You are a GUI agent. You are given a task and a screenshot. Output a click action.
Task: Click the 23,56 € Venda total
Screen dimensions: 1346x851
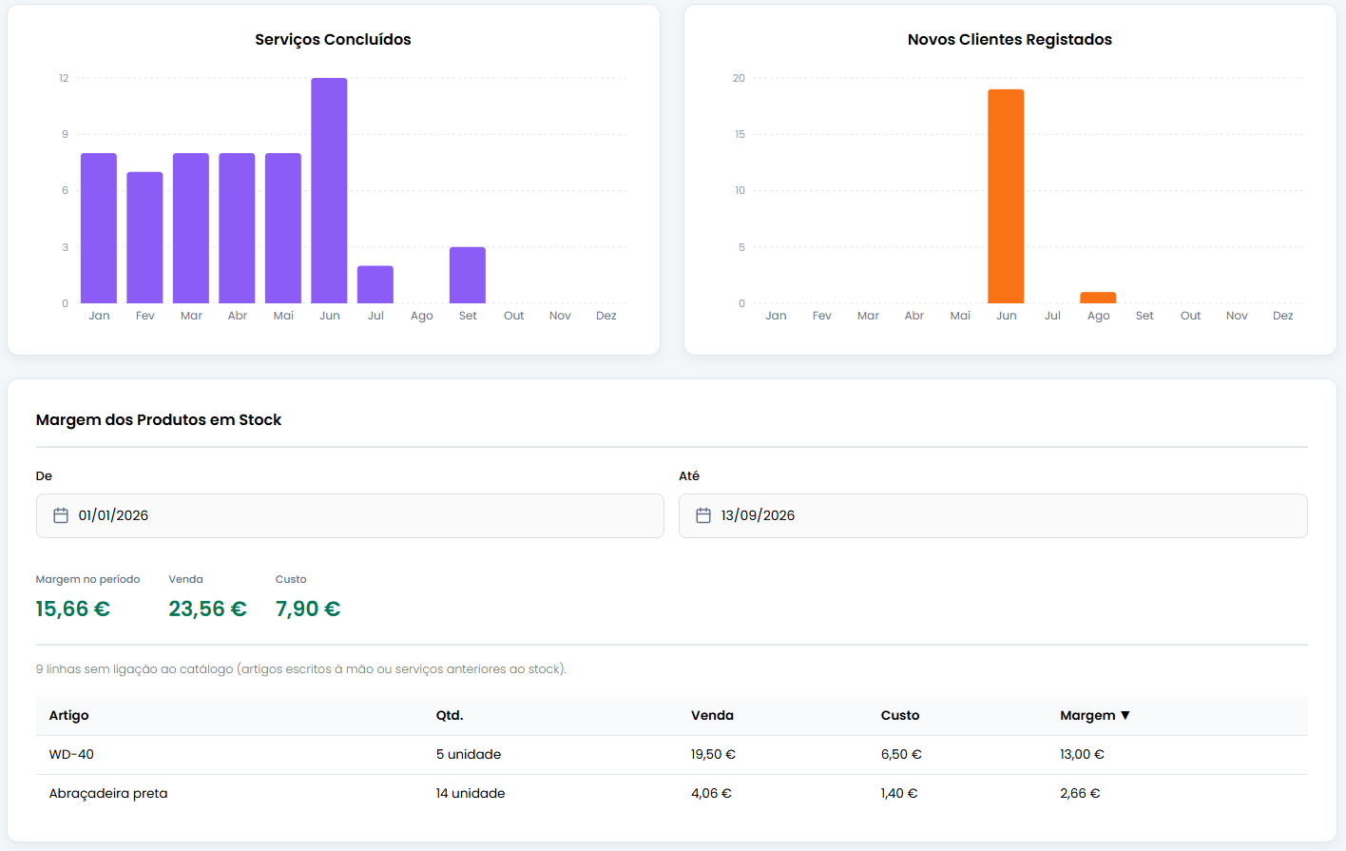coord(208,609)
